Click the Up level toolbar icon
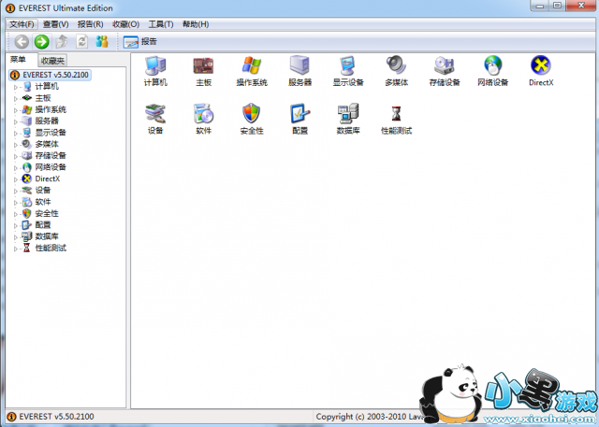Viewport: 599px width, 427px height. pos(62,41)
